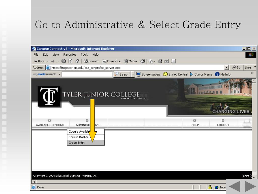The height and width of the screenshot is (194, 258).
Task: Click the Go button
Action: click(x=236, y=67)
